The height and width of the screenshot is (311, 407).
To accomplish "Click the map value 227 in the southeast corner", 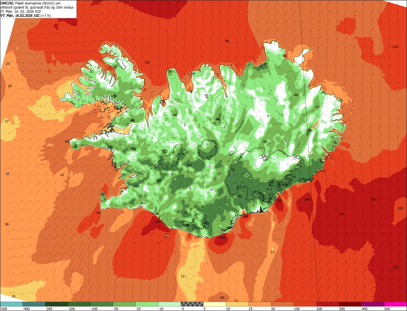I will coord(396,268).
